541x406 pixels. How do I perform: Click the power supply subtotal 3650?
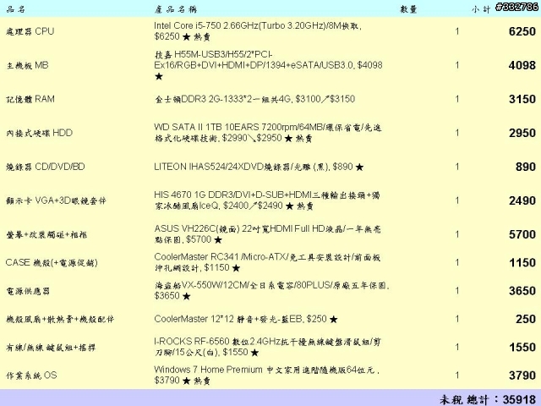522,291
